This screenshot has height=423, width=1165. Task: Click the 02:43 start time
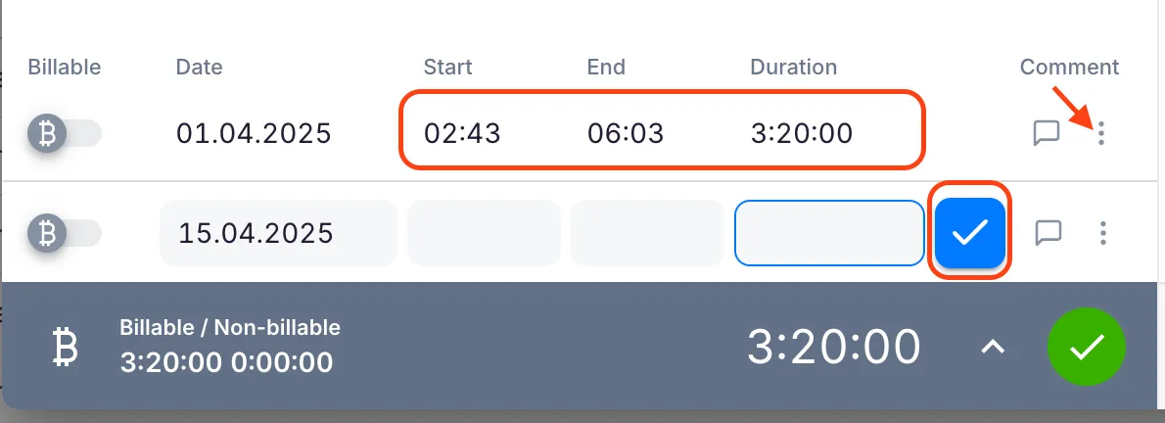coord(462,133)
